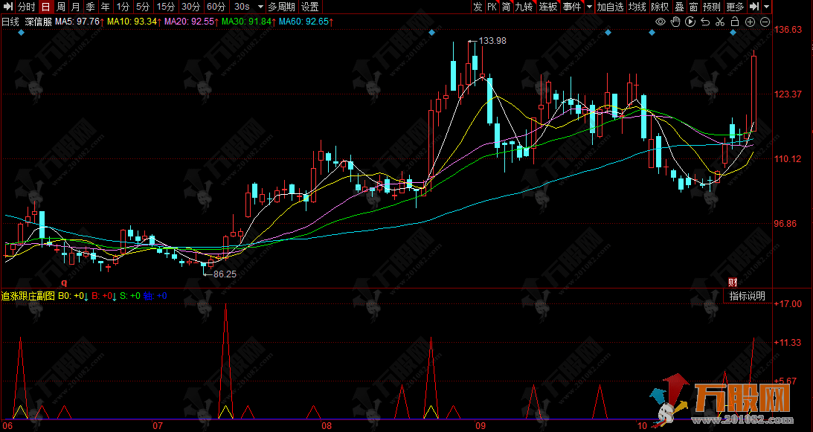This screenshot has height=432, width=813.
Task: Click the MA5 moving average label
Action: point(89,22)
